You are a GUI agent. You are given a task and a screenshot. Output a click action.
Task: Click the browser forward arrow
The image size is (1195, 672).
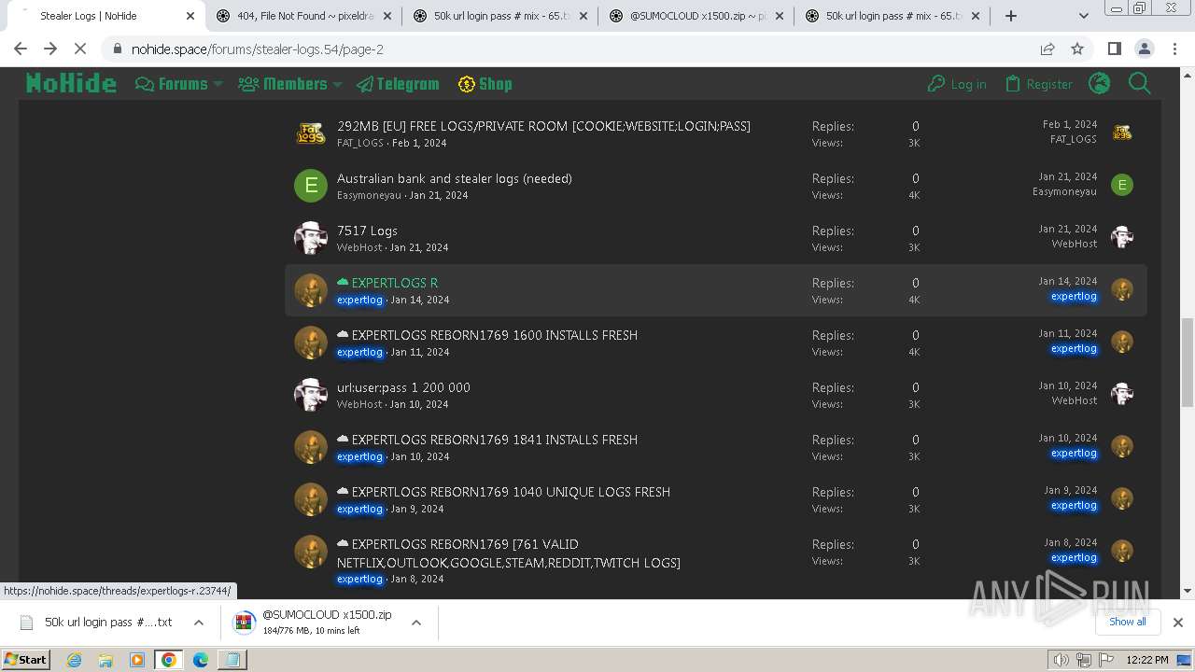click(x=50, y=49)
